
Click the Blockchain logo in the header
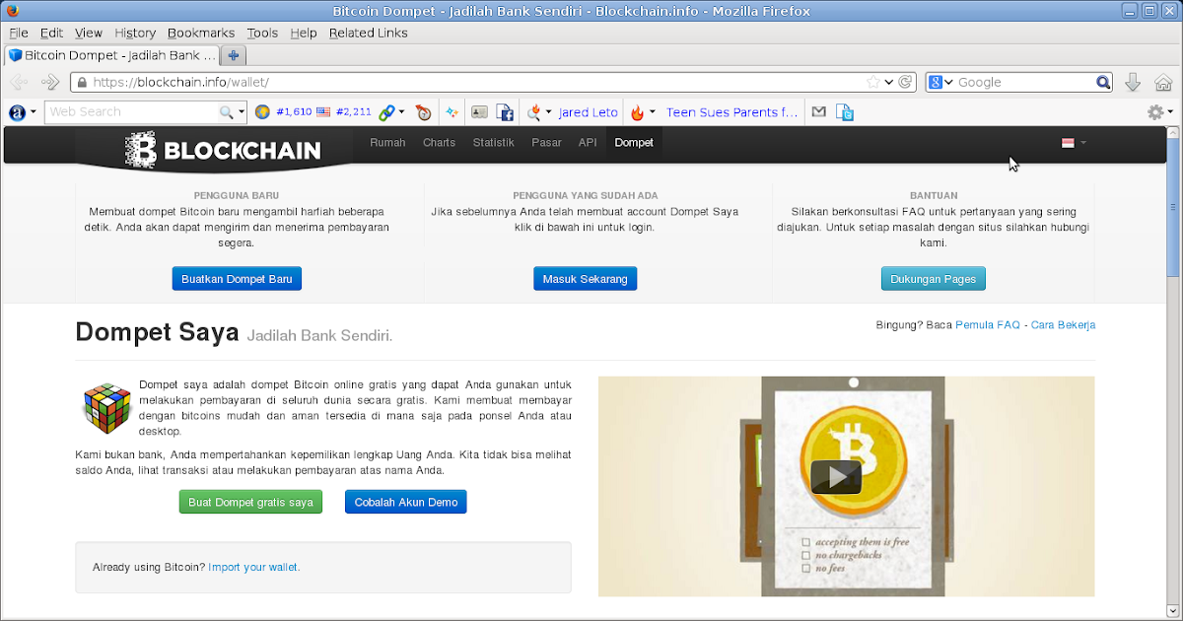223,150
